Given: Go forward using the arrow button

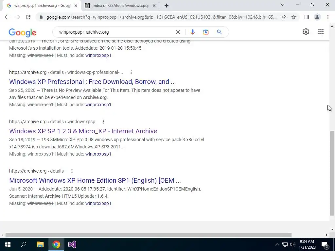Looking at the screenshot, I should pos(18,17).
